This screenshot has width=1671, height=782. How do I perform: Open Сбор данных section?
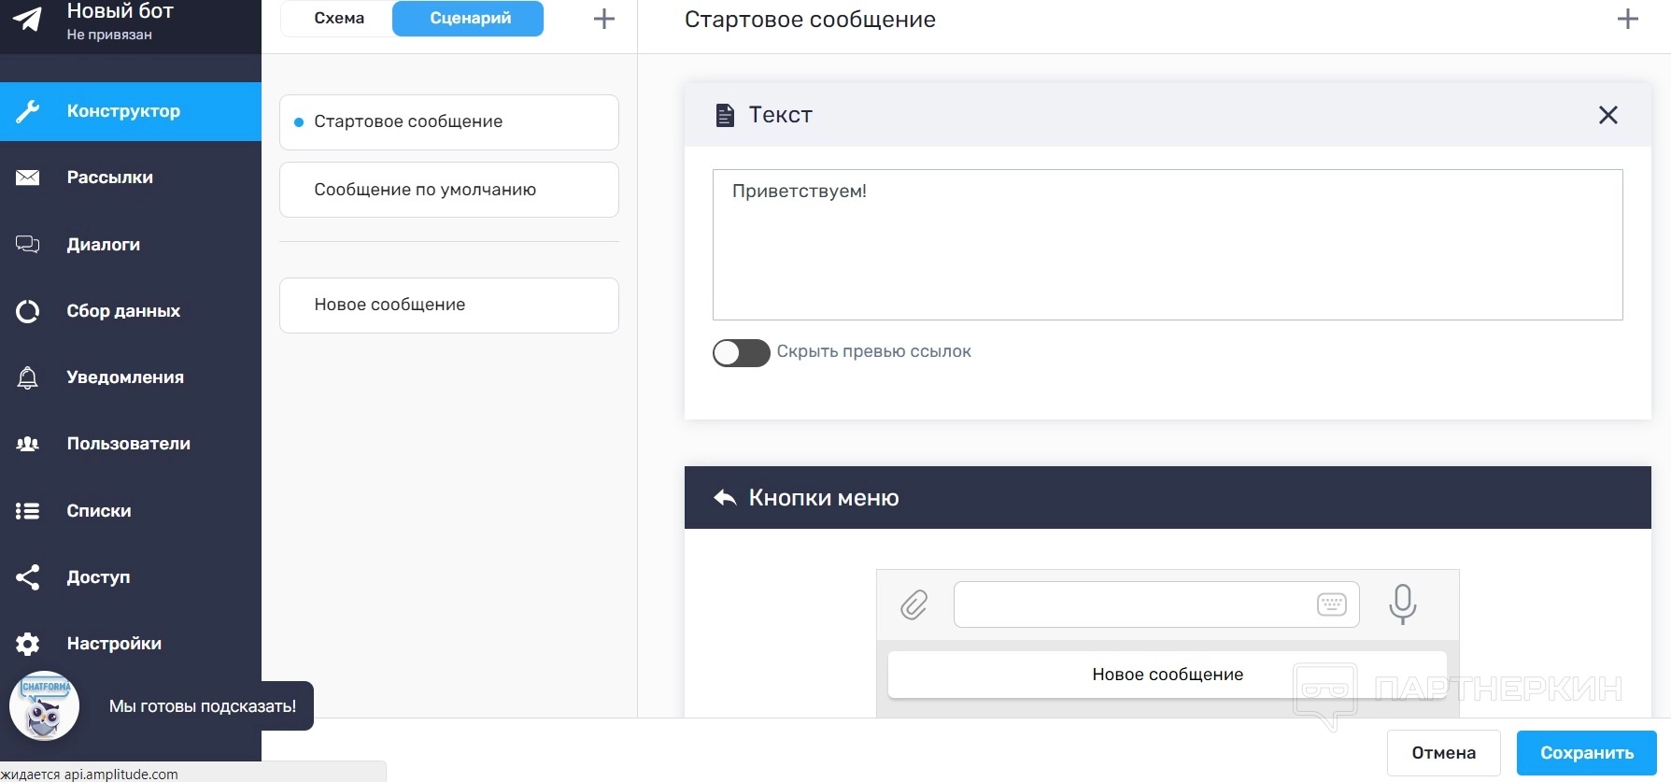[122, 311]
